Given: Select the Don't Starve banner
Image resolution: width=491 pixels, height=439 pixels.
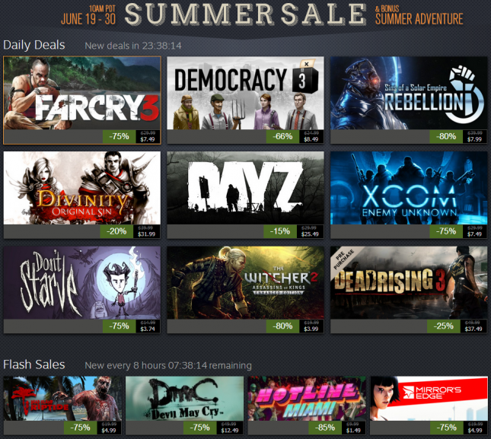Looking at the screenshot, I should tap(82, 283).
